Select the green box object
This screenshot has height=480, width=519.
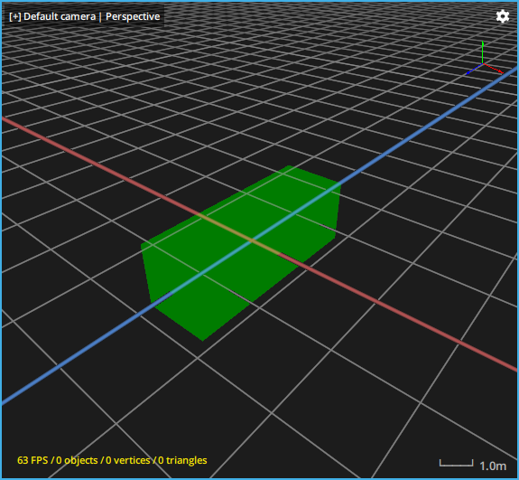tap(241, 253)
